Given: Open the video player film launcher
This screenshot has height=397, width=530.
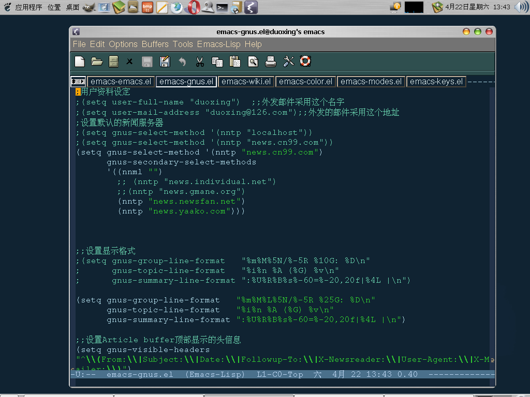Looking at the screenshot, I should (104, 7).
